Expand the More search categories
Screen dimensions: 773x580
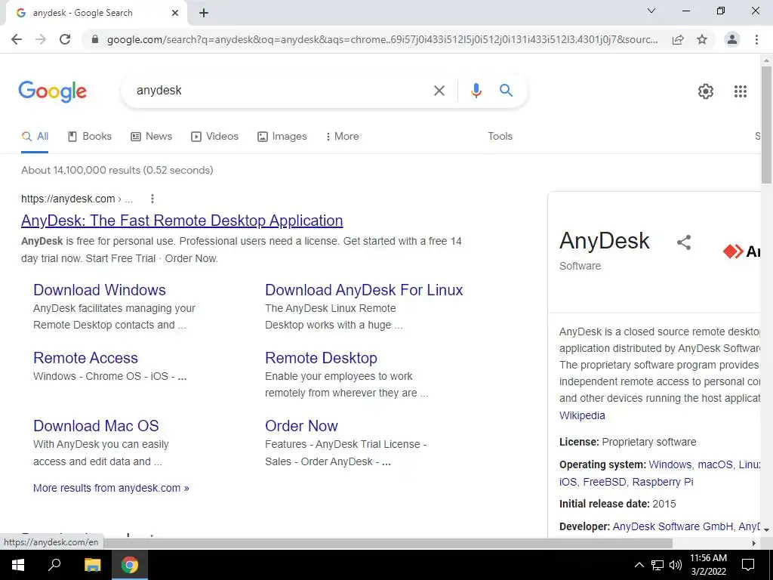342,137
